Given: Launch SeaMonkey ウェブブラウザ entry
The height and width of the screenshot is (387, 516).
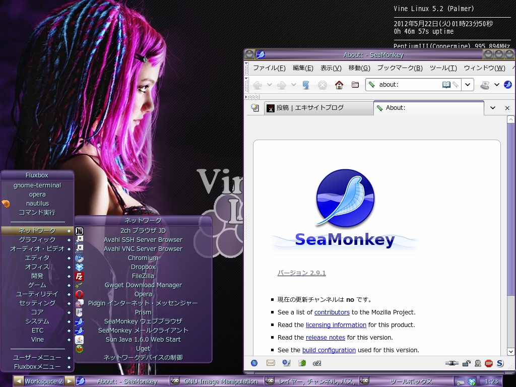Looking at the screenshot, I should (143, 321).
